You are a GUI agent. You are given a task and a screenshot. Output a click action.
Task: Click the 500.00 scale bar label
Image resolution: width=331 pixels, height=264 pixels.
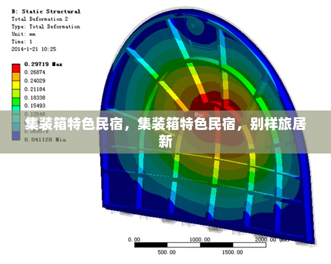[x=167, y=252]
